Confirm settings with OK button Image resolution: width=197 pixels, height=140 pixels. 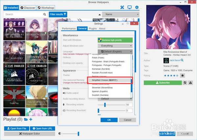click(109, 120)
